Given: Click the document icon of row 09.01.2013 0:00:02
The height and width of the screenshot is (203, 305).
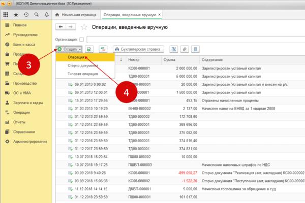Looking at the screenshot, I should (x=70, y=84).
